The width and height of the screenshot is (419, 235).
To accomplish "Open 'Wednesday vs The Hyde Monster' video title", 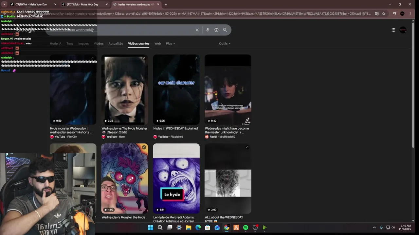I will [x=124, y=130].
